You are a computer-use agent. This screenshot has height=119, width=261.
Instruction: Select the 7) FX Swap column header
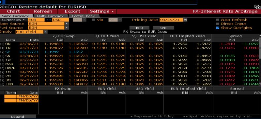click(63, 36)
